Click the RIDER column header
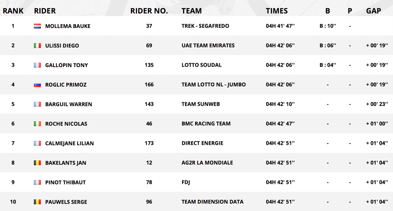This screenshot has width=393, height=211. click(x=45, y=11)
